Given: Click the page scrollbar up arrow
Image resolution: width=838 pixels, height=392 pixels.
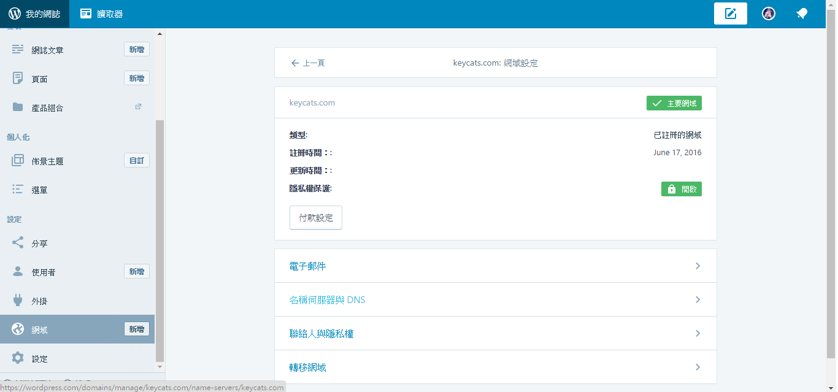Looking at the screenshot, I should pyautogui.click(x=831, y=5).
